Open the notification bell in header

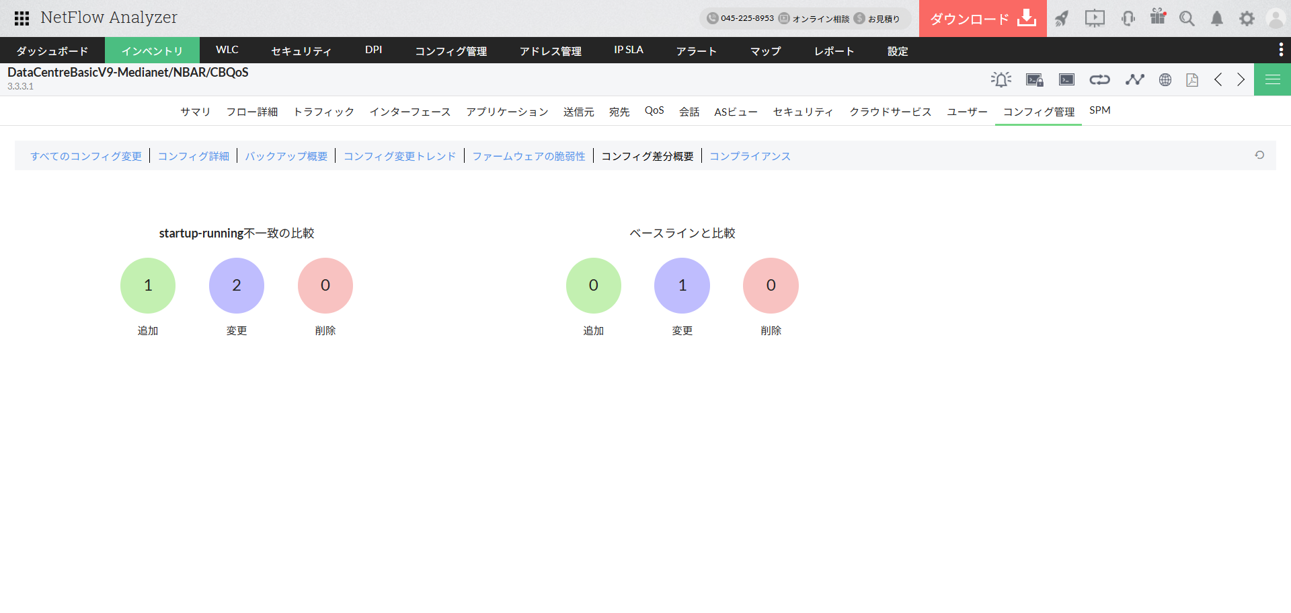pyautogui.click(x=1216, y=18)
